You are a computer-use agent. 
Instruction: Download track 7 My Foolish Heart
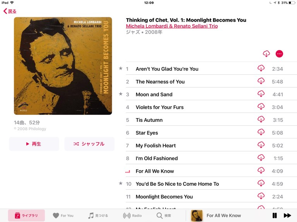click(261, 145)
